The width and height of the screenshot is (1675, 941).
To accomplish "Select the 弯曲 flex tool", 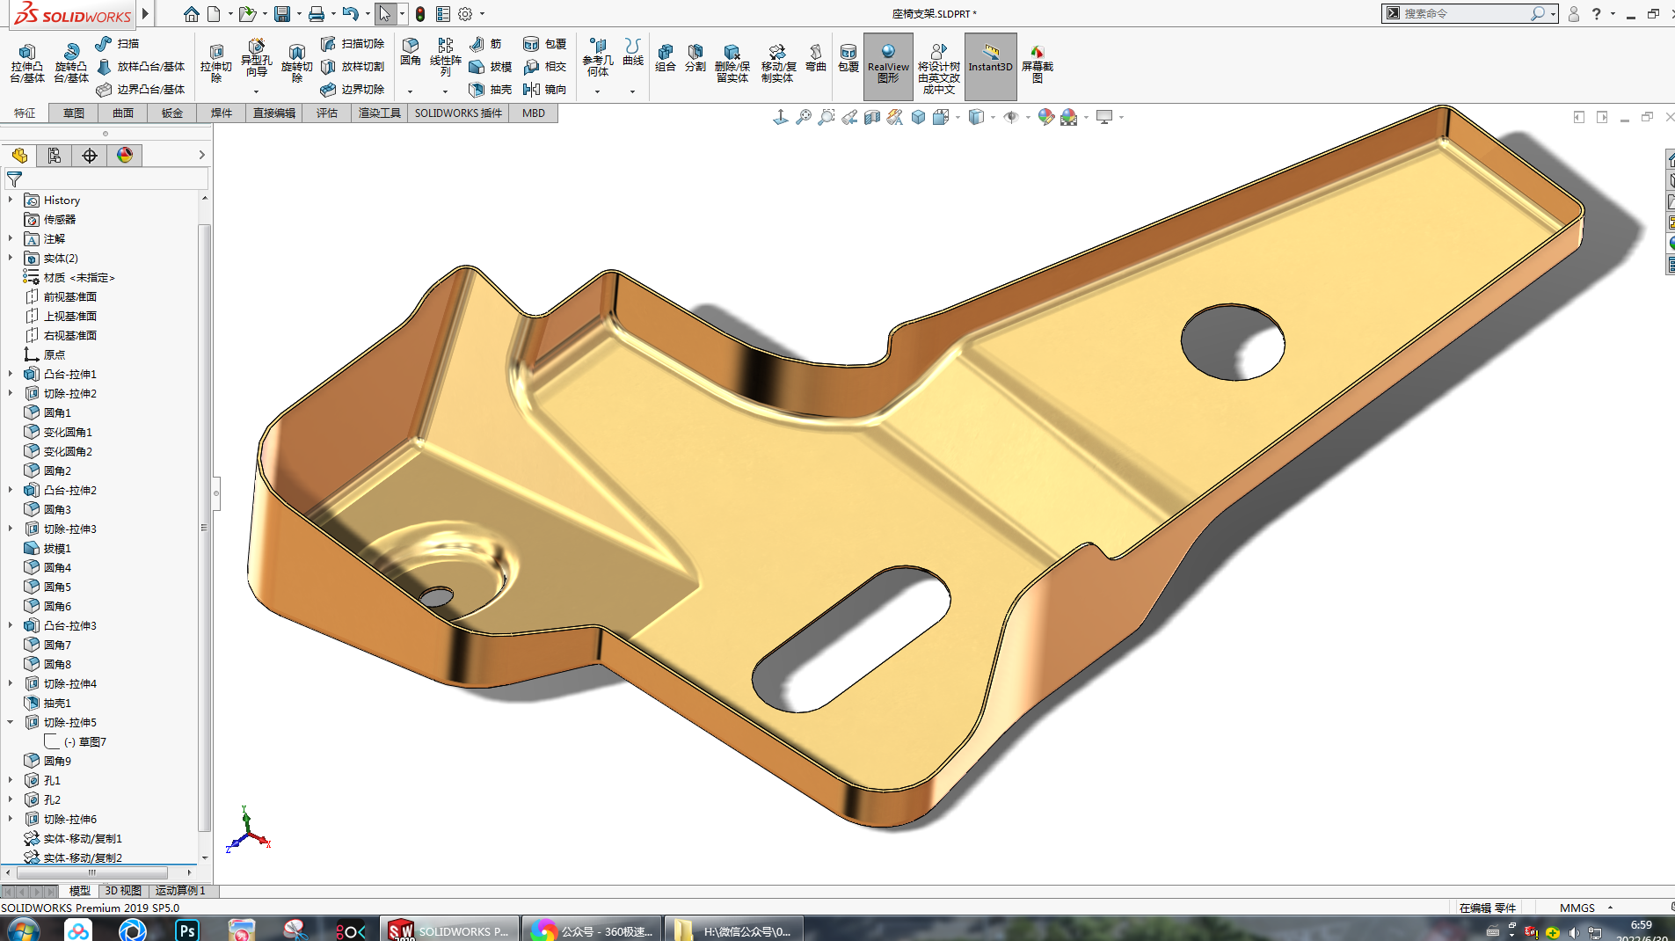I will (x=816, y=58).
